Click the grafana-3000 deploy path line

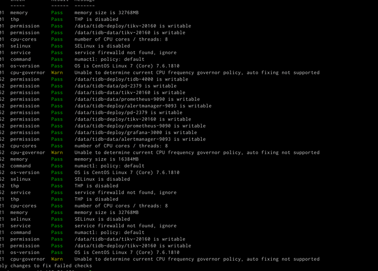135,132
